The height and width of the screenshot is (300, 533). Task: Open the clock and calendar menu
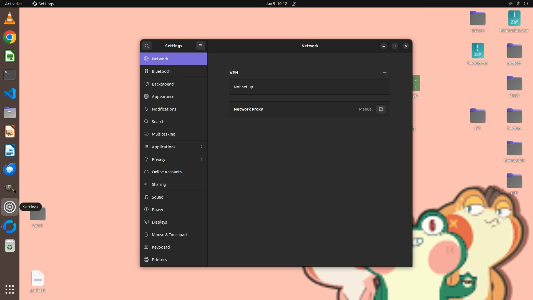tap(276, 4)
